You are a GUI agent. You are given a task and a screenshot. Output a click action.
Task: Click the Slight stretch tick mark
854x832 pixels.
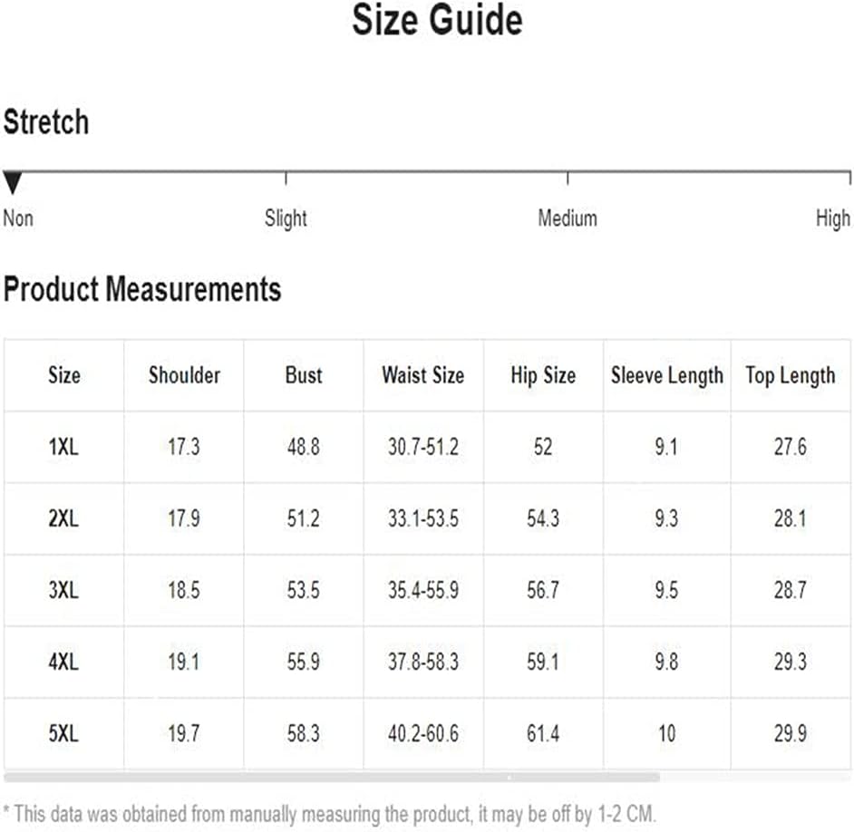click(x=286, y=179)
